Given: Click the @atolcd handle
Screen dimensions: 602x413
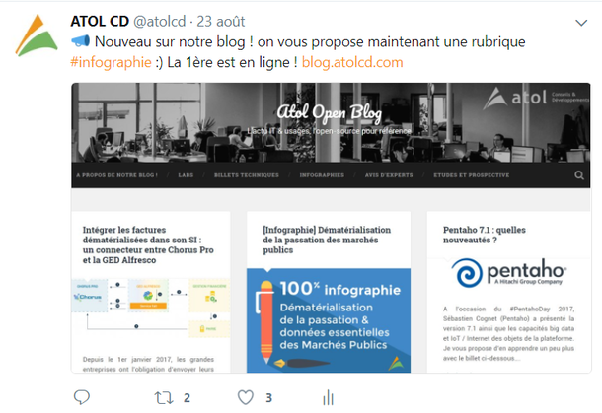Looking at the screenshot, I should click(159, 21).
